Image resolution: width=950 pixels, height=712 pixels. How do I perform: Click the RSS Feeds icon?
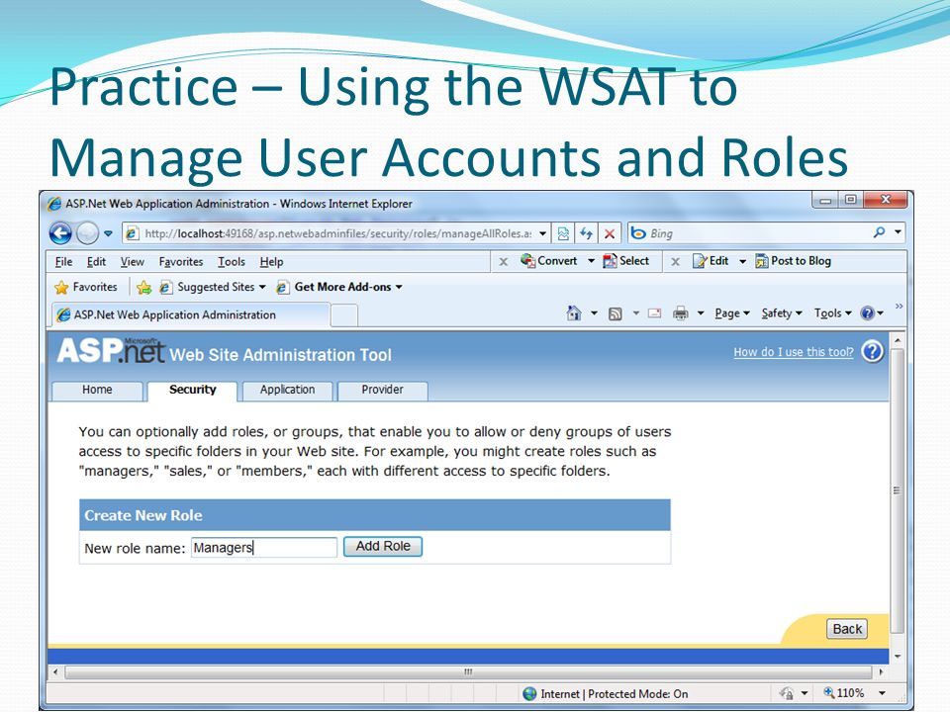[615, 313]
